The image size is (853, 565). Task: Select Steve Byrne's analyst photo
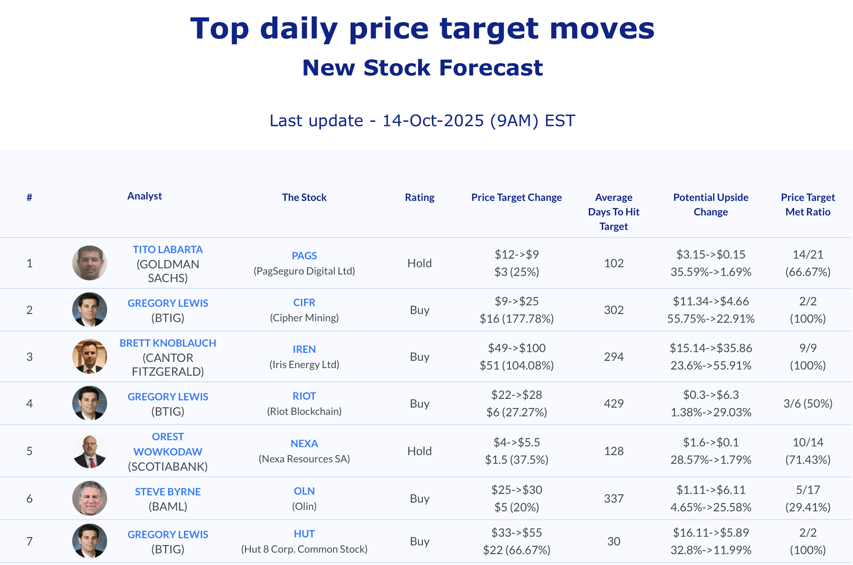tap(90, 498)
